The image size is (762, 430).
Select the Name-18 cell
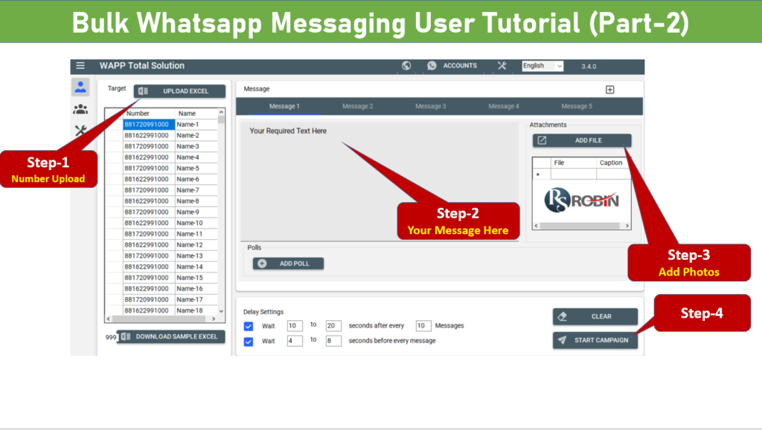(196, 310)
